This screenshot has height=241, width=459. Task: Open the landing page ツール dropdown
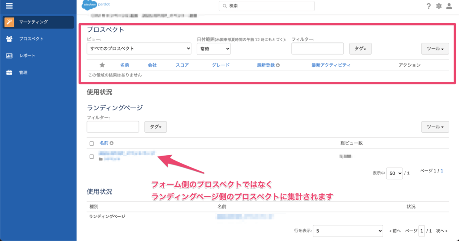435,127
